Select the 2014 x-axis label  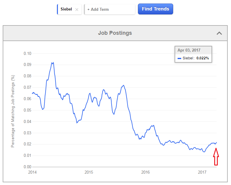coord(32,172)
